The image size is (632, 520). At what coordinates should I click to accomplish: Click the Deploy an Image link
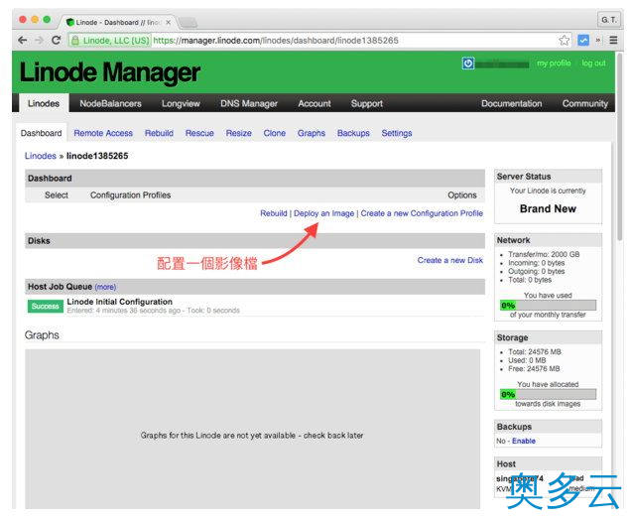(324, 213)
